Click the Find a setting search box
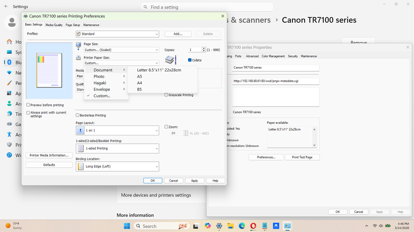The image size is (414, 232). point(207,7)
